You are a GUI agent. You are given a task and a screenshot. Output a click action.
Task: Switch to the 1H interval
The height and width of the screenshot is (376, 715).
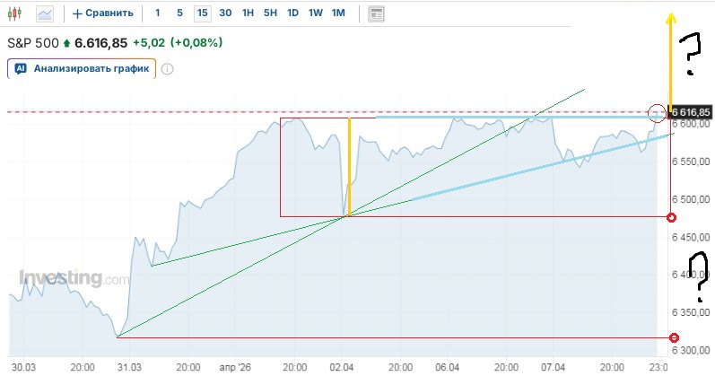click(x=249, y=13)
